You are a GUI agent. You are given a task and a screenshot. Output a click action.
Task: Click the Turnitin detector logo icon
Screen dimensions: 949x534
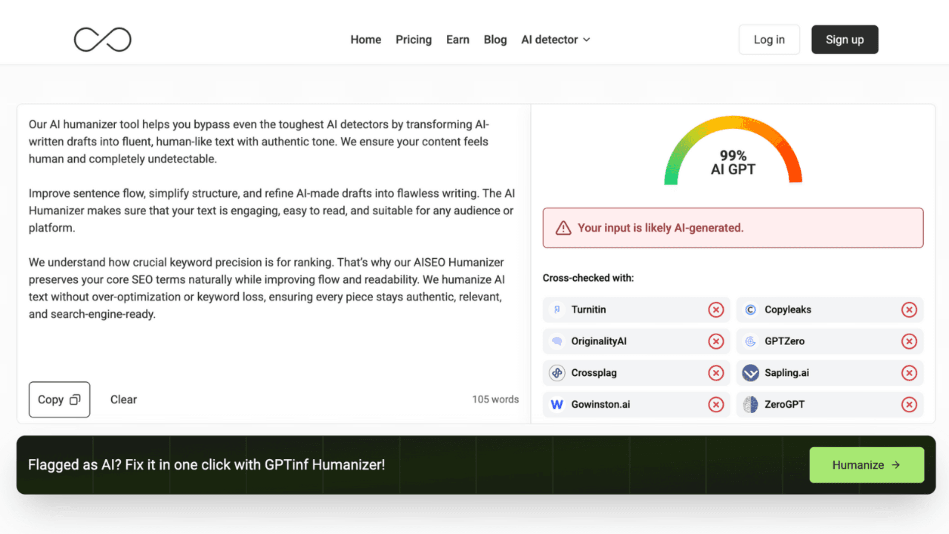tap(557, 310)
